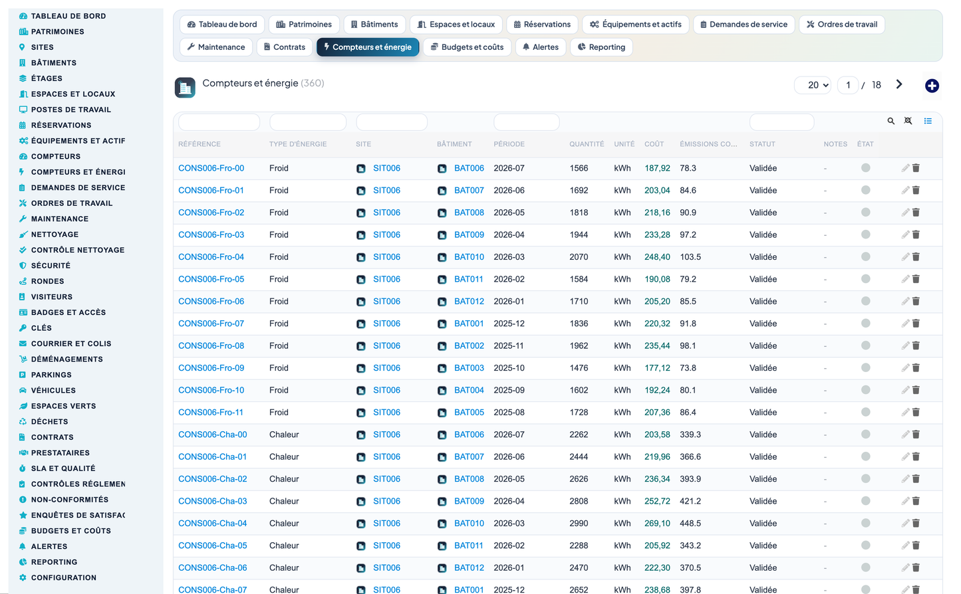The height and width of the screenshot is (594, 961).
Task: Open the BAT010 link in row CONS006-Cha-04
Action: pos(469,524)
